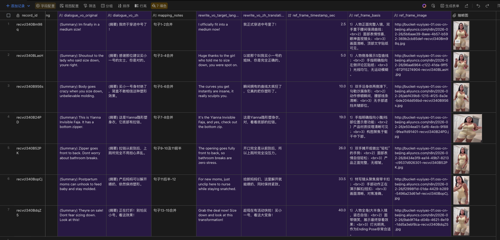The height and width of the screenshot is (240, 500).
Task: Open the automation clock icon
Action: pos(433,6)
